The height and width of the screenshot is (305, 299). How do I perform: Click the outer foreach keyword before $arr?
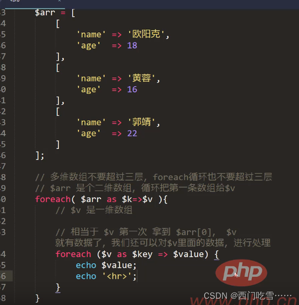click(x=53, y=199)
